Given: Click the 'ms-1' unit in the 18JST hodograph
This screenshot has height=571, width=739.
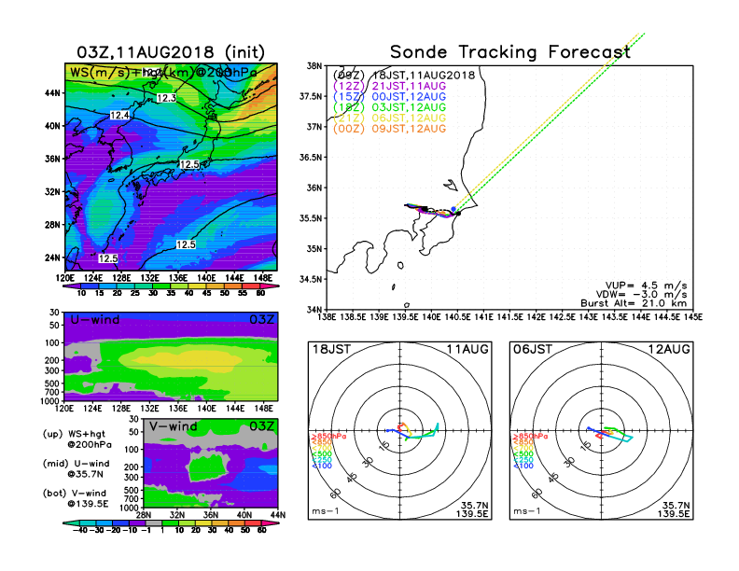Looking at the screenshot, I should coord(326,511).
